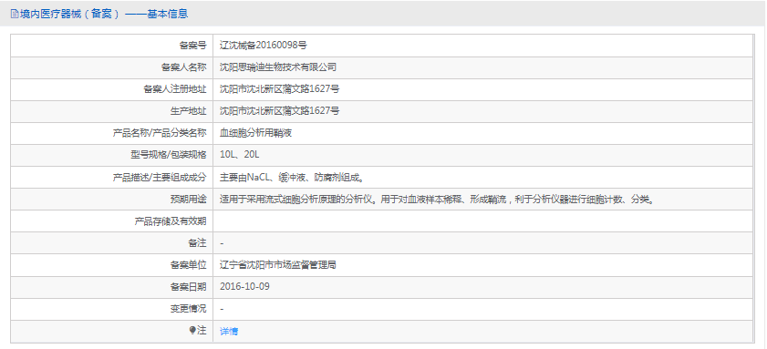Image resolution: width=767 pixels, height=349 pixels.
Task: Click the 产品描述/主要组成成分 label
Action: point(160,177)
